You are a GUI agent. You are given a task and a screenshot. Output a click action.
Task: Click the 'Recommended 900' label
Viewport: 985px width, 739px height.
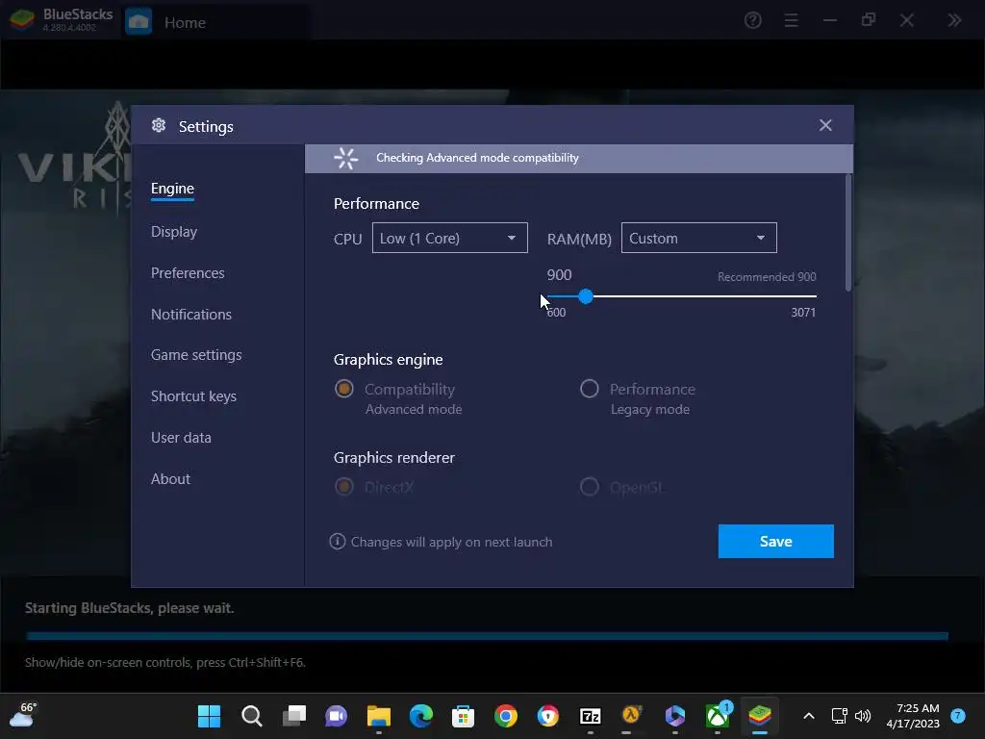click(767, 276)
